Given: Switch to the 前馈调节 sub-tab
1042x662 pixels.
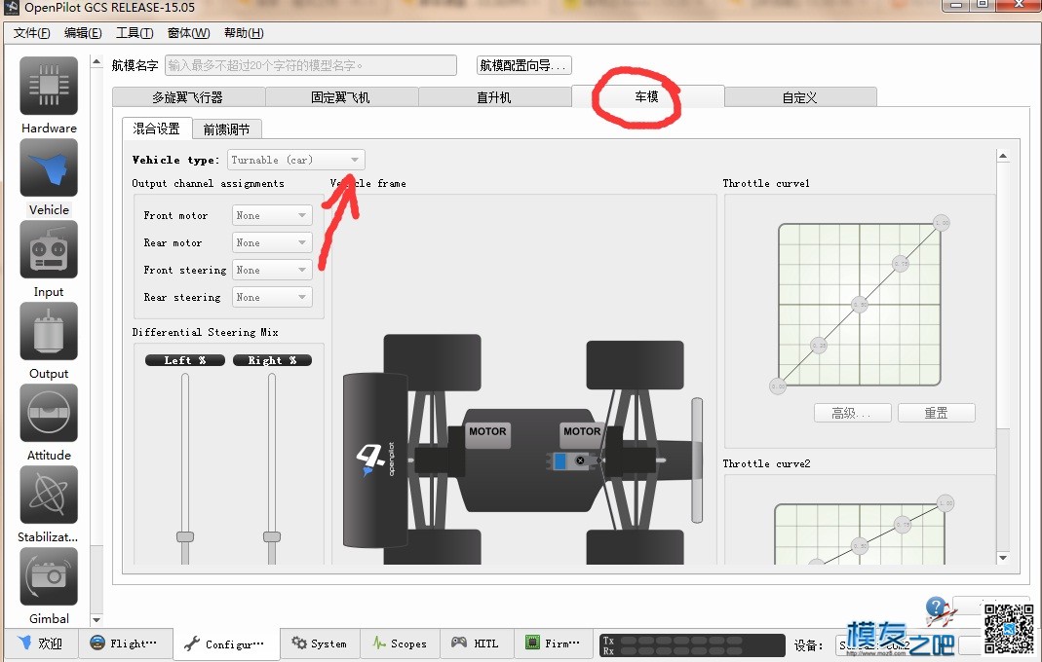Looking at the screenshot, I should 226,129.
